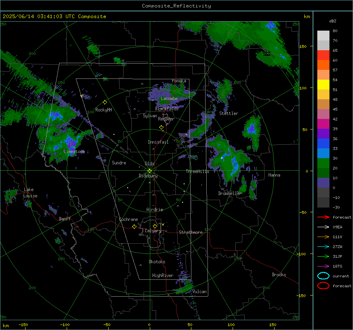The image size is (353, 330).
Task: Select the light gray 70-80 dBZ swatch
Action: (x=323, y=36)
